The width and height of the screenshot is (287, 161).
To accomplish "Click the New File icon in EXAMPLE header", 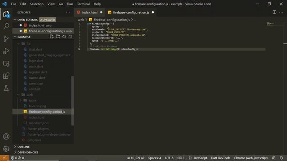I will (52, 37).
